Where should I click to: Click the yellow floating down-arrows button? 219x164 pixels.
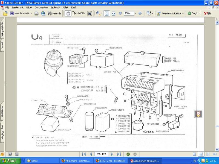pos(198,114)
